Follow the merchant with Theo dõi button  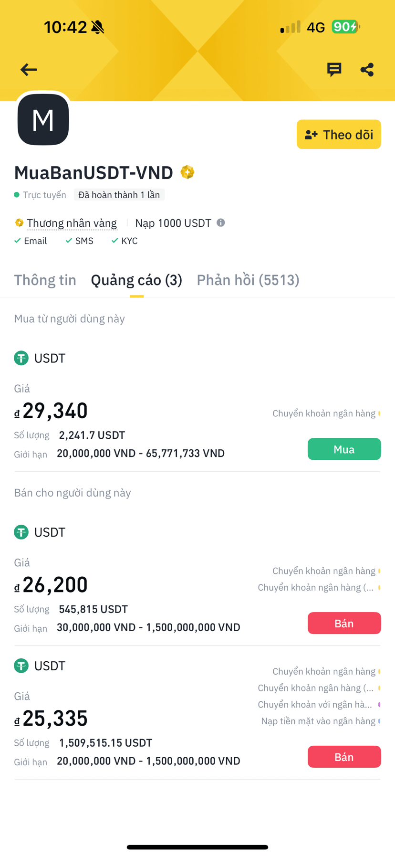[x=339, y=134]
